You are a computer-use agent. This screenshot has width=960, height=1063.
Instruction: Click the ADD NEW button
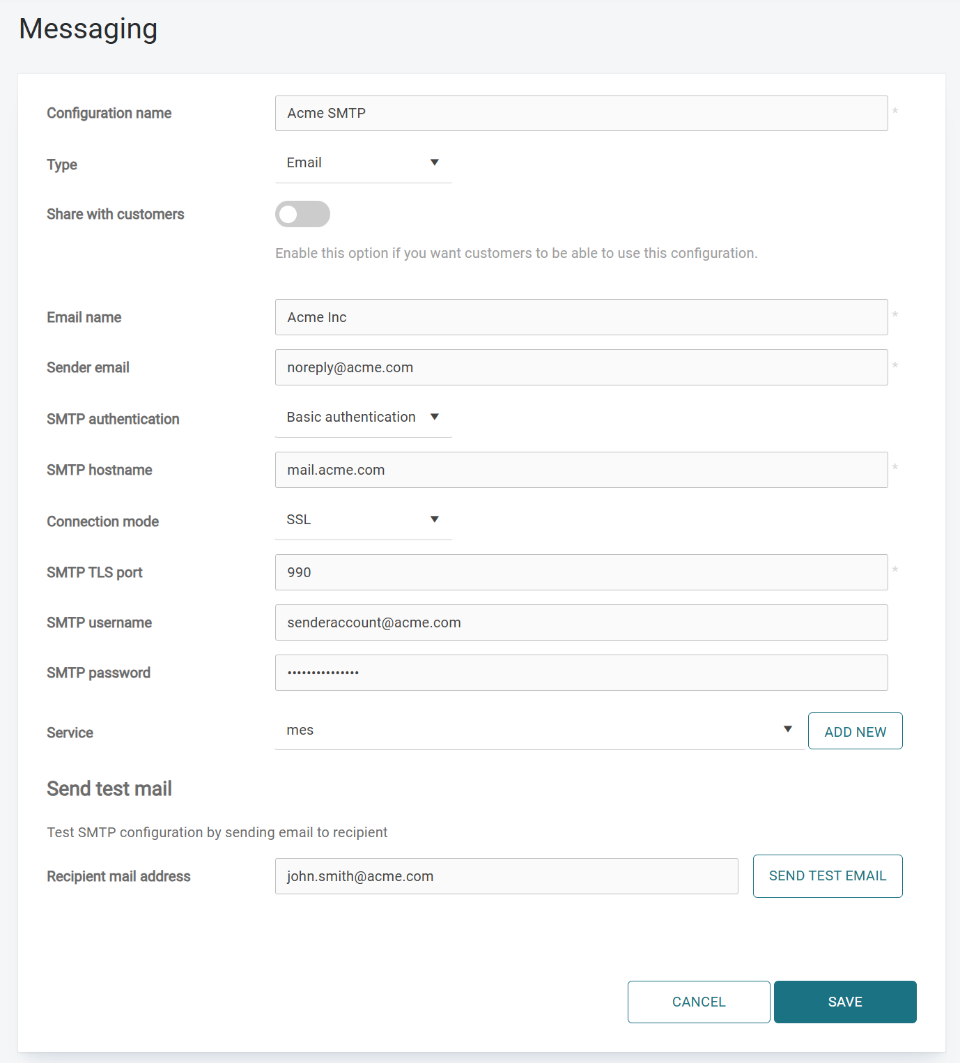(x=855, y=731)
